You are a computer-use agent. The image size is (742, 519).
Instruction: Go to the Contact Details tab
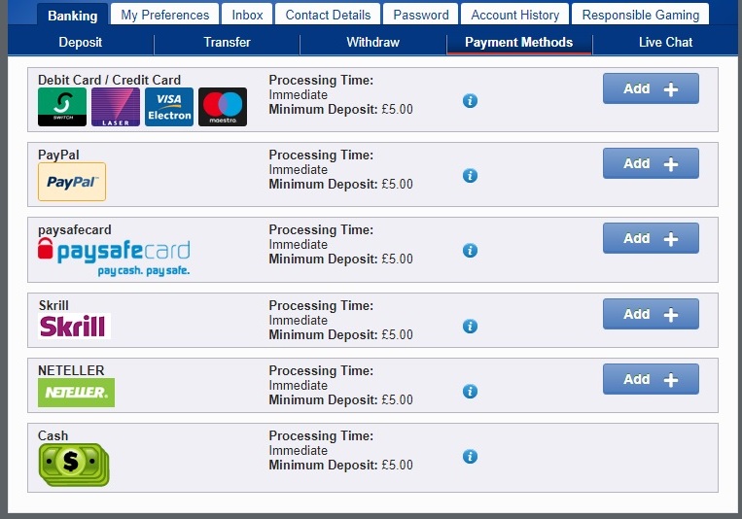pyautogui.click(x=328, y=15)
